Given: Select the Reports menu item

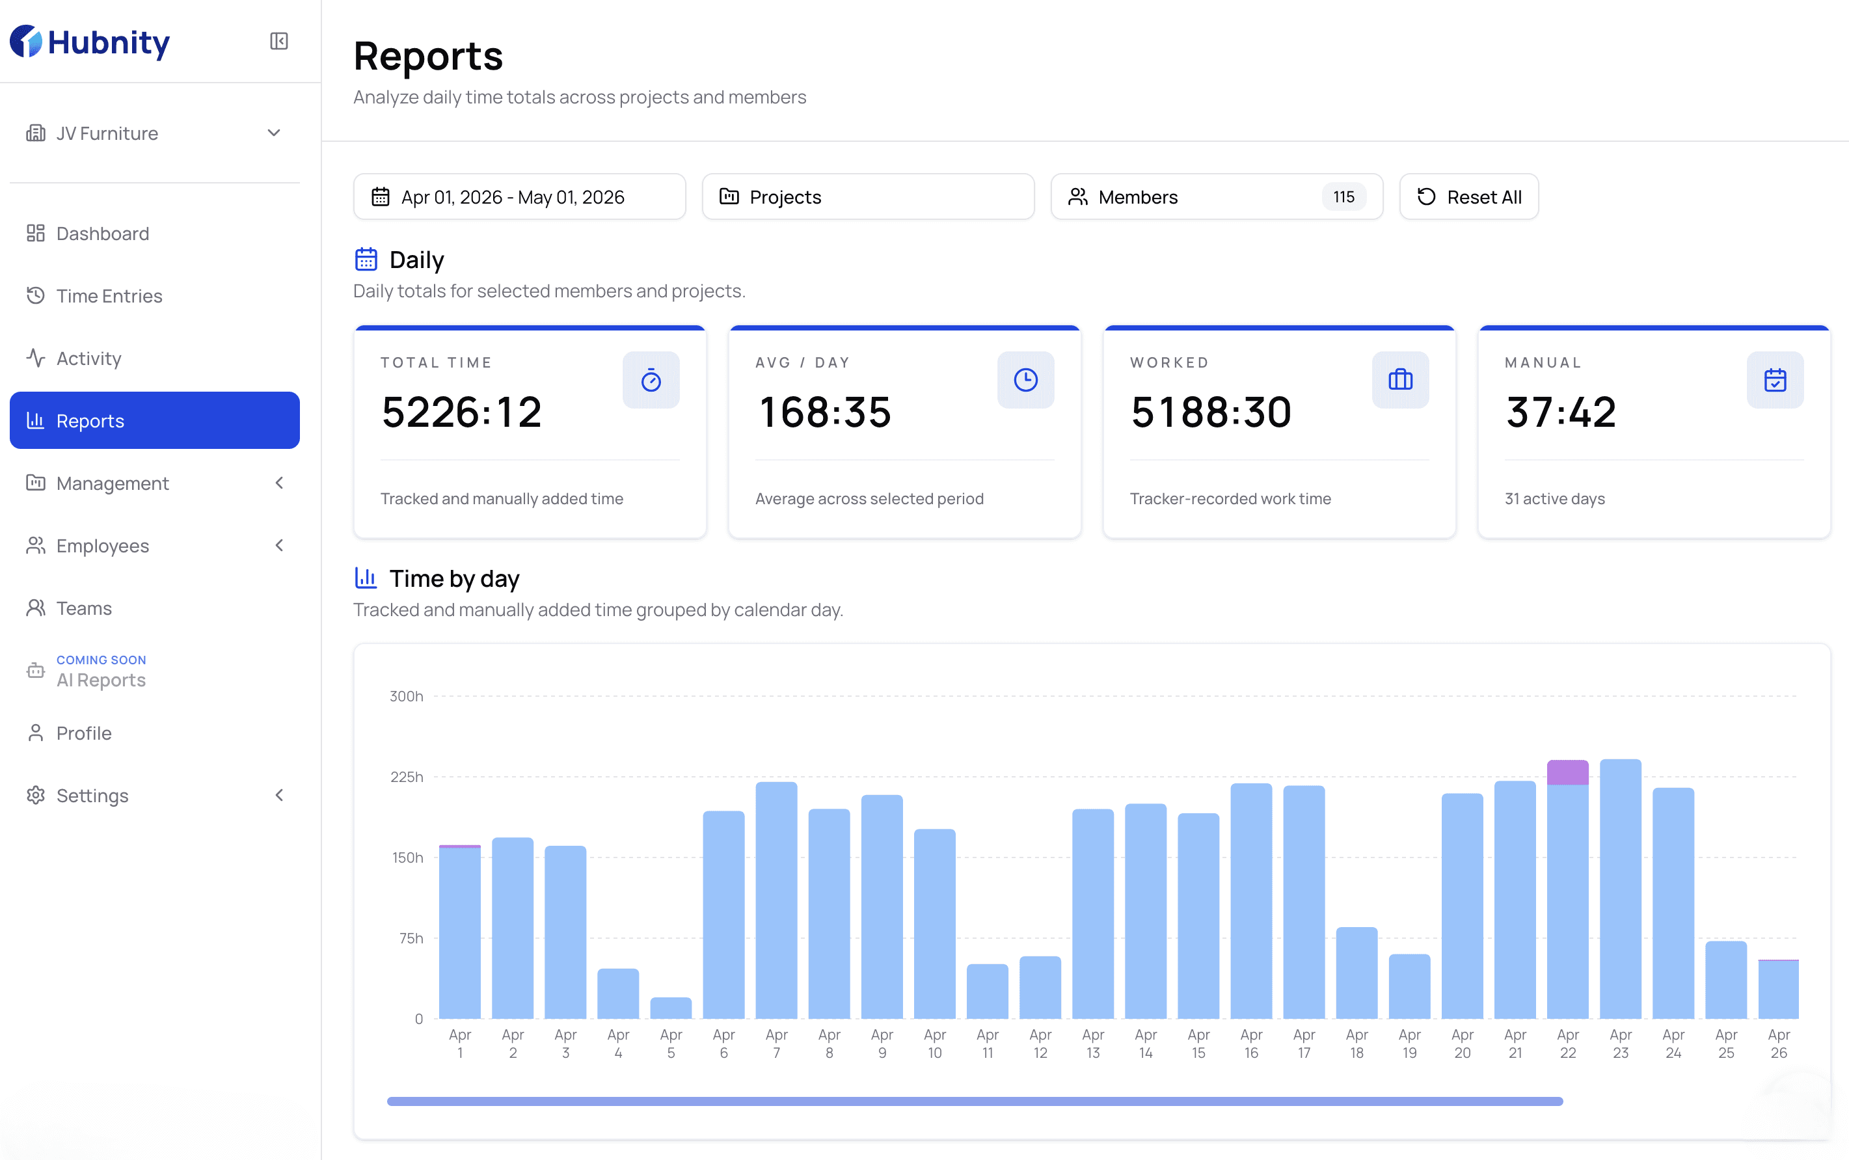Looking at the screenshot, I should pos(154,420).
